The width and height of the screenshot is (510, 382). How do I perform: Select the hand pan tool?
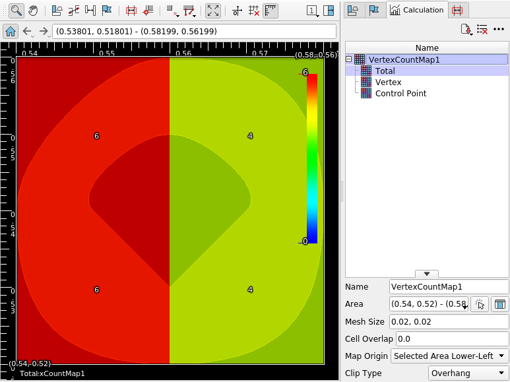(x=33, y=11)
